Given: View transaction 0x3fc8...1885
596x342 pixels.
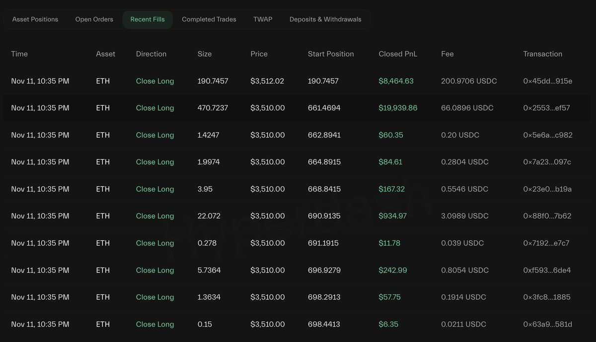Looking at the screenshot, I should click(x=547, y=297).
